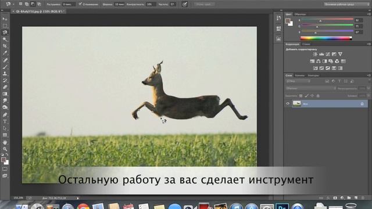Expand the status bar info arrow

[x=78, y=198]
